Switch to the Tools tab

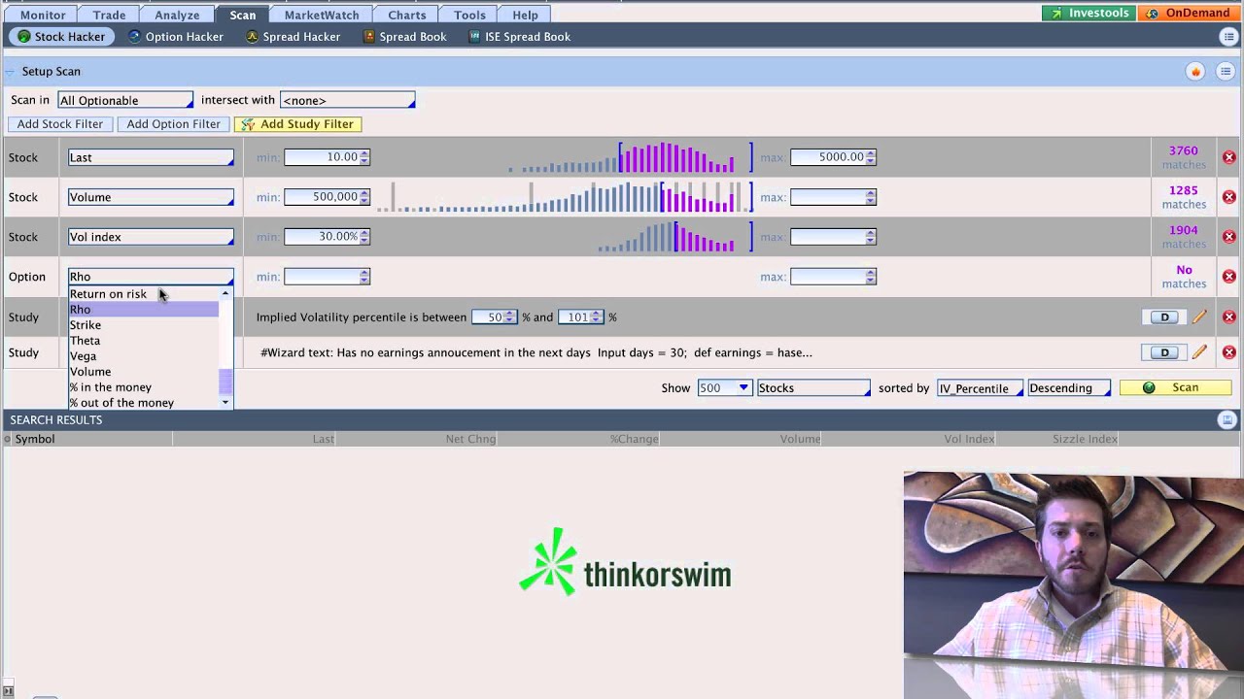point(469,15)
